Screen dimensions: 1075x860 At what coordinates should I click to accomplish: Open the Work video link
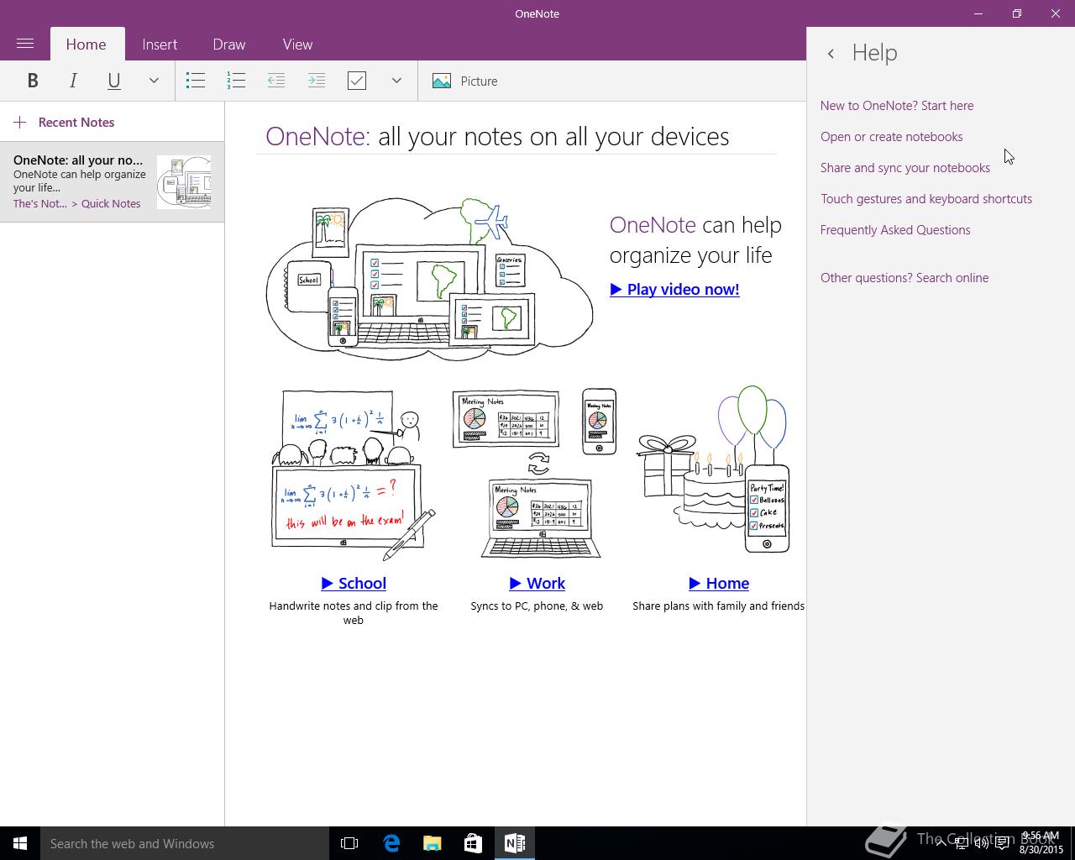pyautogui.click(x=537, y=583)
